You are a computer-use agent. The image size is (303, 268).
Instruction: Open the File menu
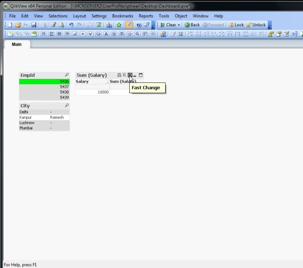tap(12, 16)
